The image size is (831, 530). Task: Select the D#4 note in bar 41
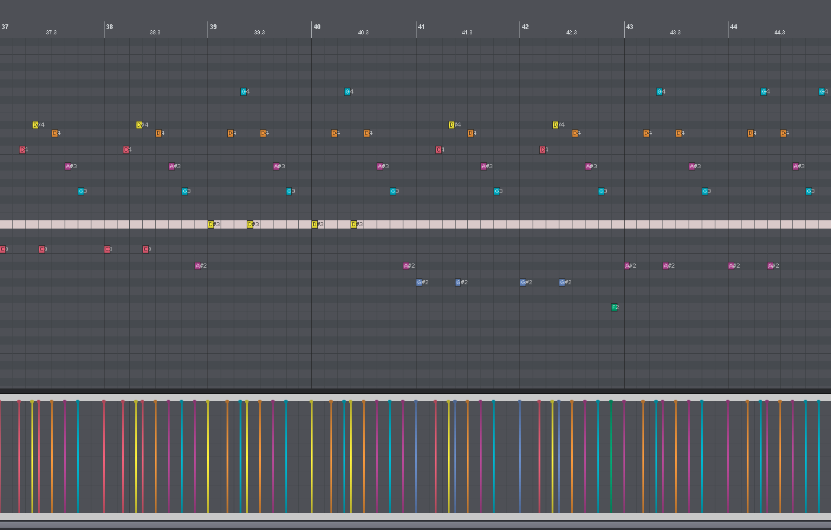pos(451,124)
